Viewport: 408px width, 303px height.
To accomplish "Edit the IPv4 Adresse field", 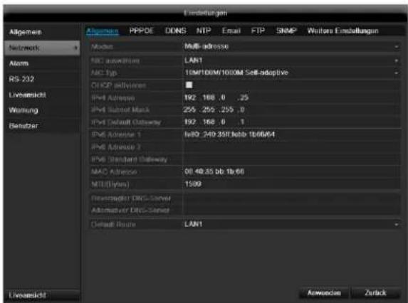I will (291, 97).
